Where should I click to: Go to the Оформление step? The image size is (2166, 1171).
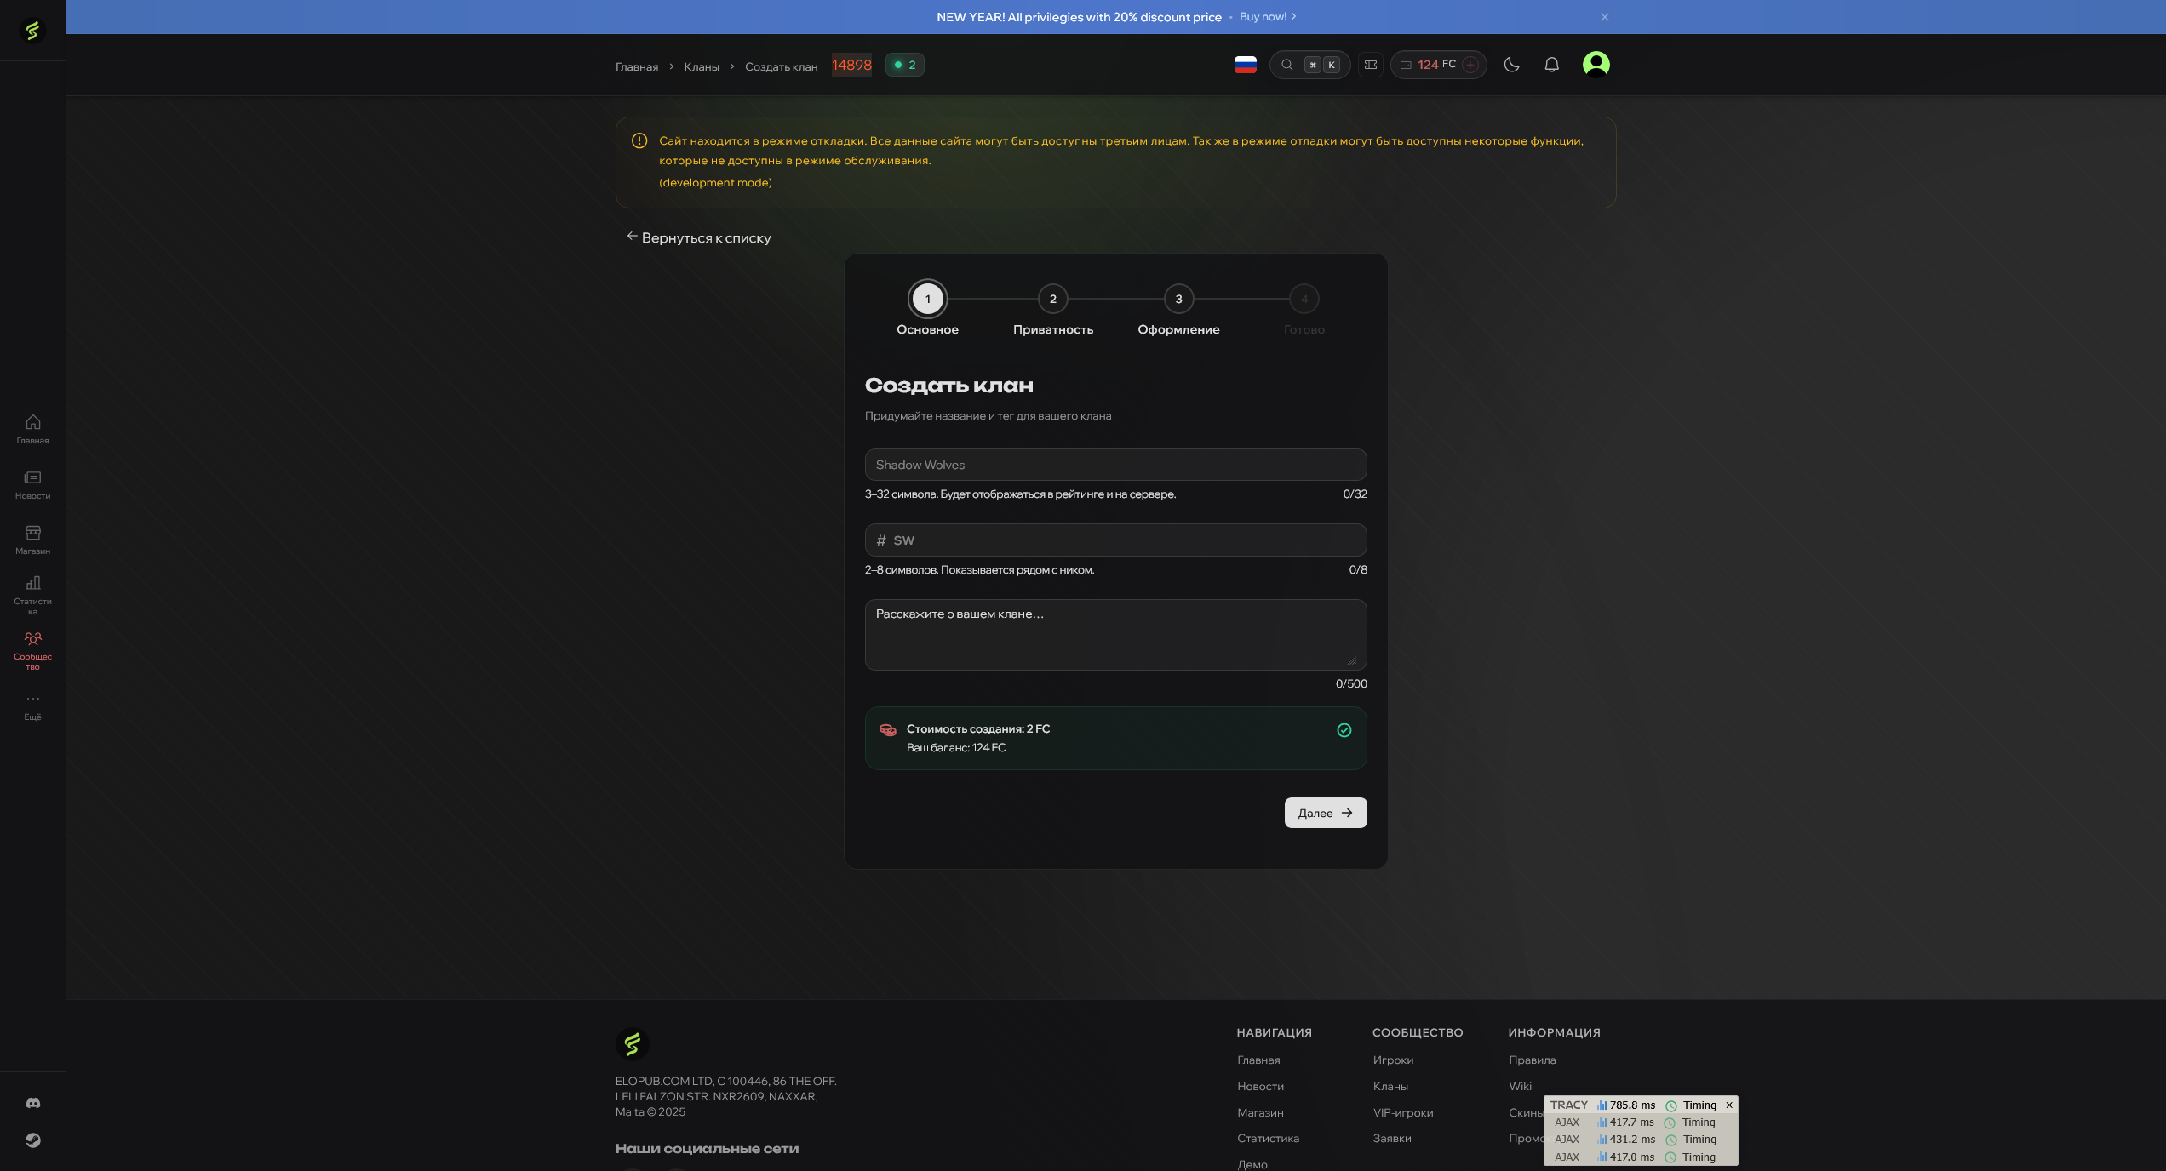1178,299
